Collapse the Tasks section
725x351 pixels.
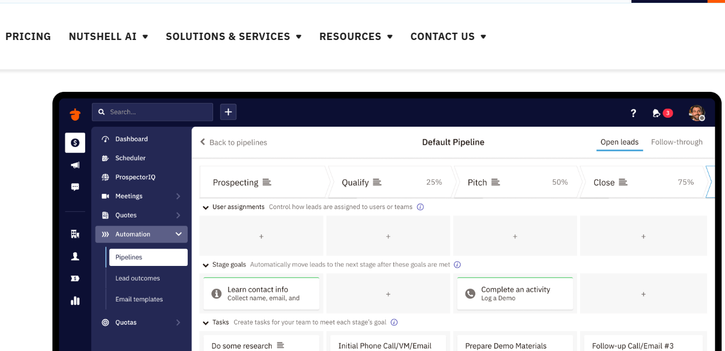point(205,323)
